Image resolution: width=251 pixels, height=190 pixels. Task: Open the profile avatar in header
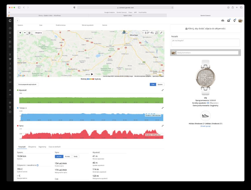(x=240, y=21)
